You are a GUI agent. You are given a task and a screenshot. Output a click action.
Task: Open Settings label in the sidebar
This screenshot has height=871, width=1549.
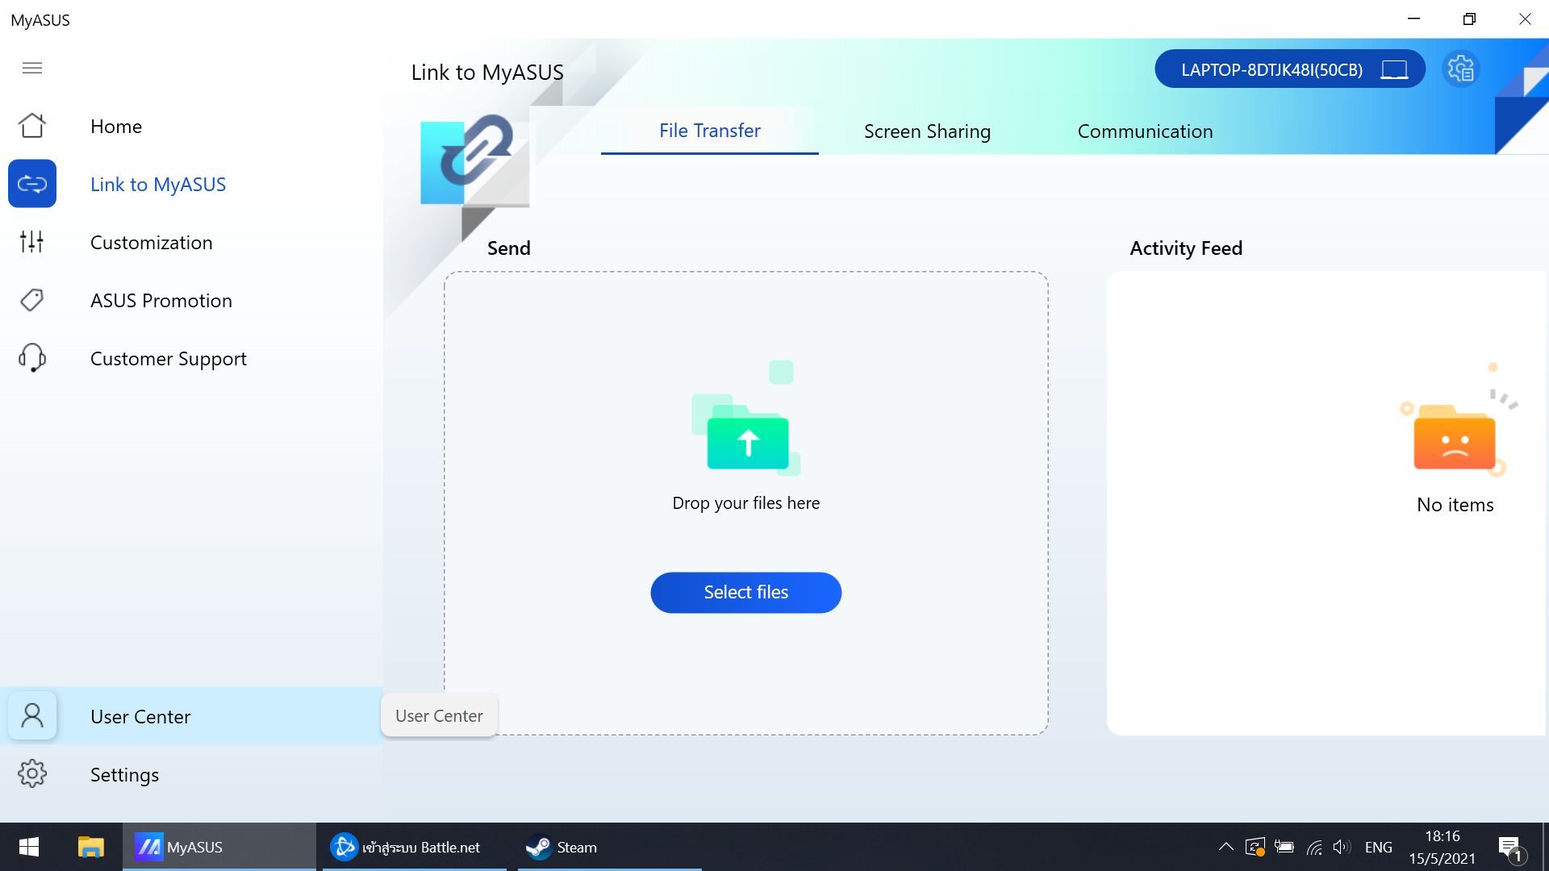(x=124, y=775)
